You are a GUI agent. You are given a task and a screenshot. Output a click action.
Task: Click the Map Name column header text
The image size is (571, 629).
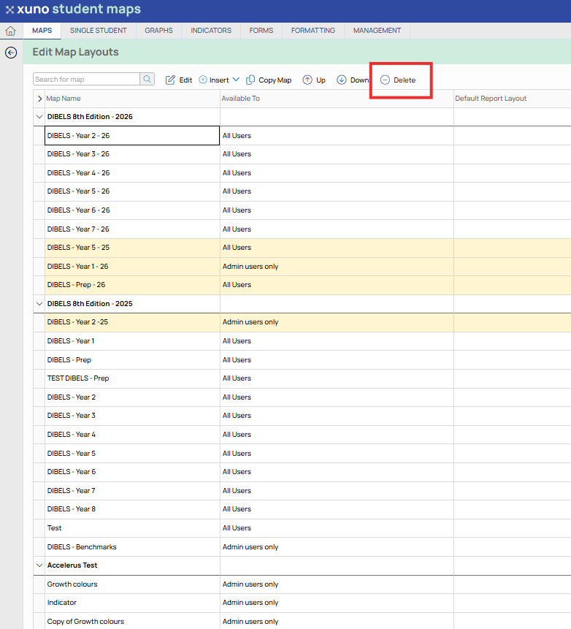pos(64,99)
